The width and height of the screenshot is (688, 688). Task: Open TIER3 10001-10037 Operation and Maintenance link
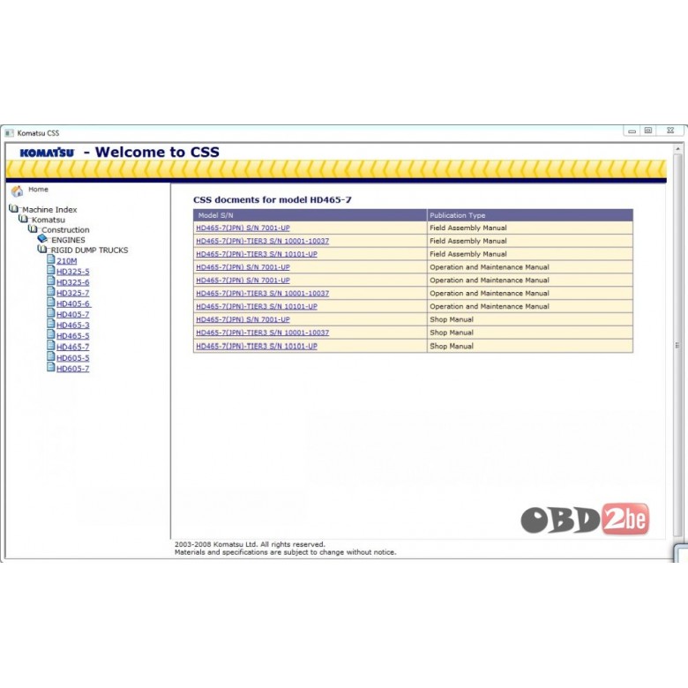(x=262, y=293)
